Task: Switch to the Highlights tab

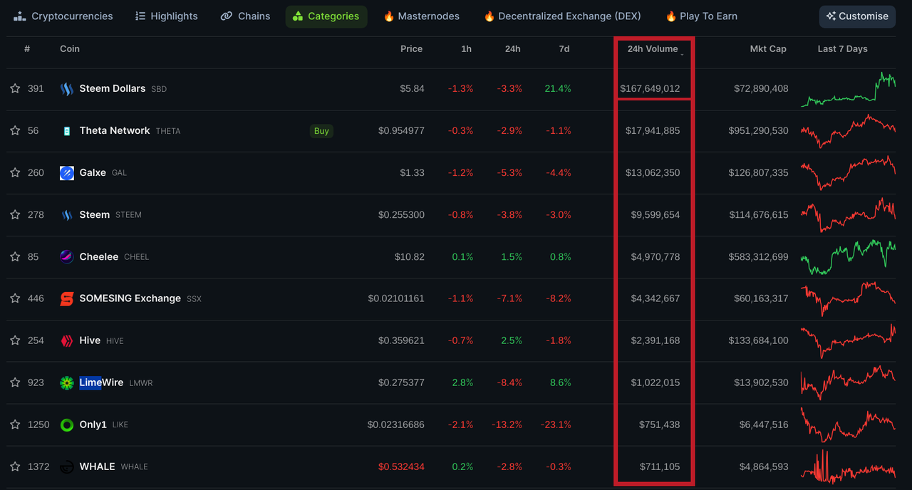Action: pyautogui.click(x=167, y=16)
